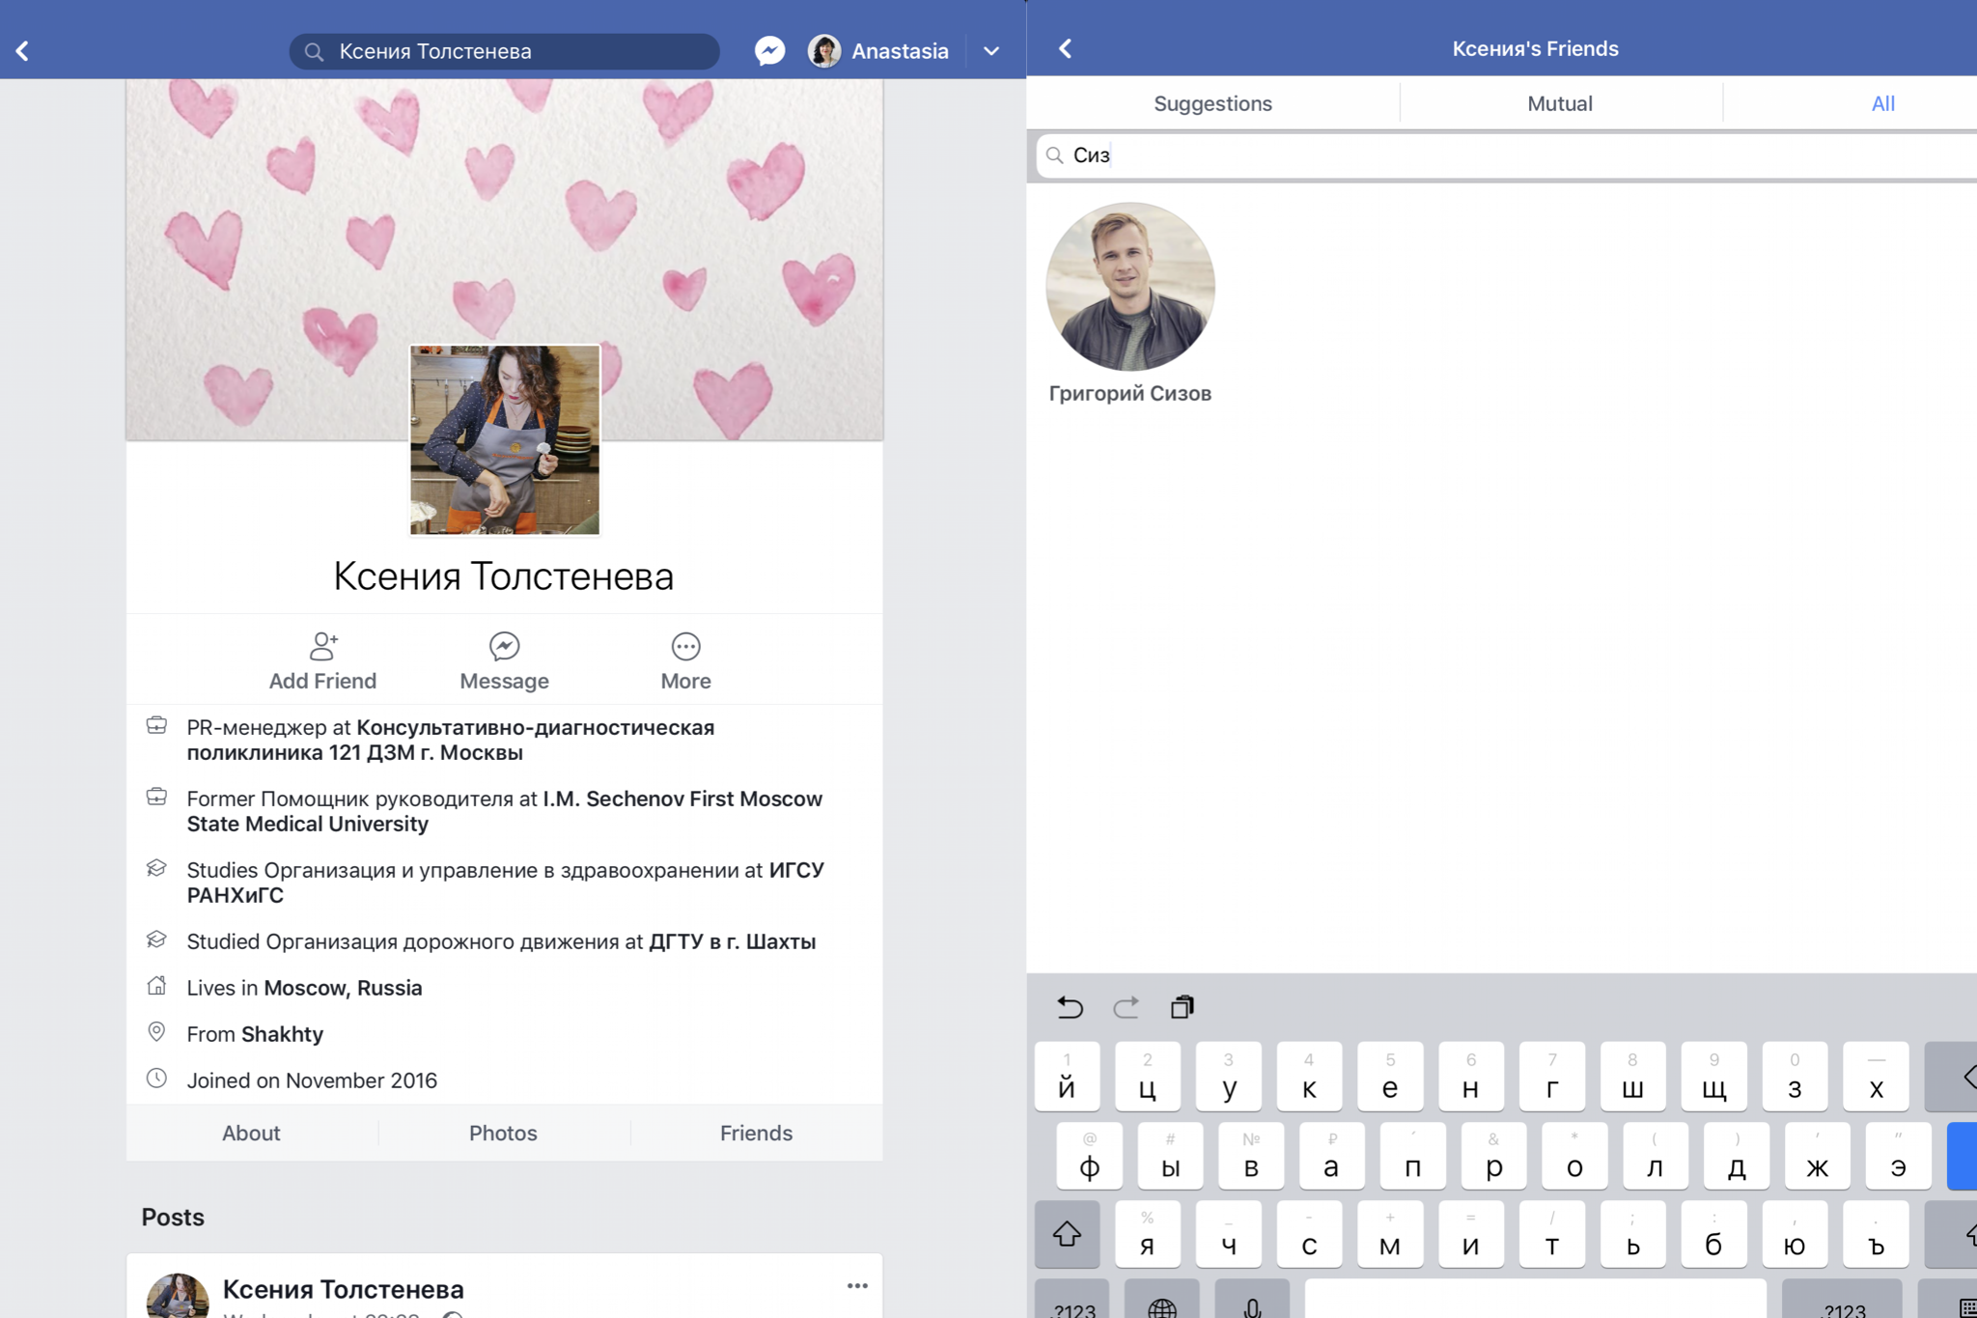
Task: Toggle the left Shift key
Action: click(x=1067, y=1234)
